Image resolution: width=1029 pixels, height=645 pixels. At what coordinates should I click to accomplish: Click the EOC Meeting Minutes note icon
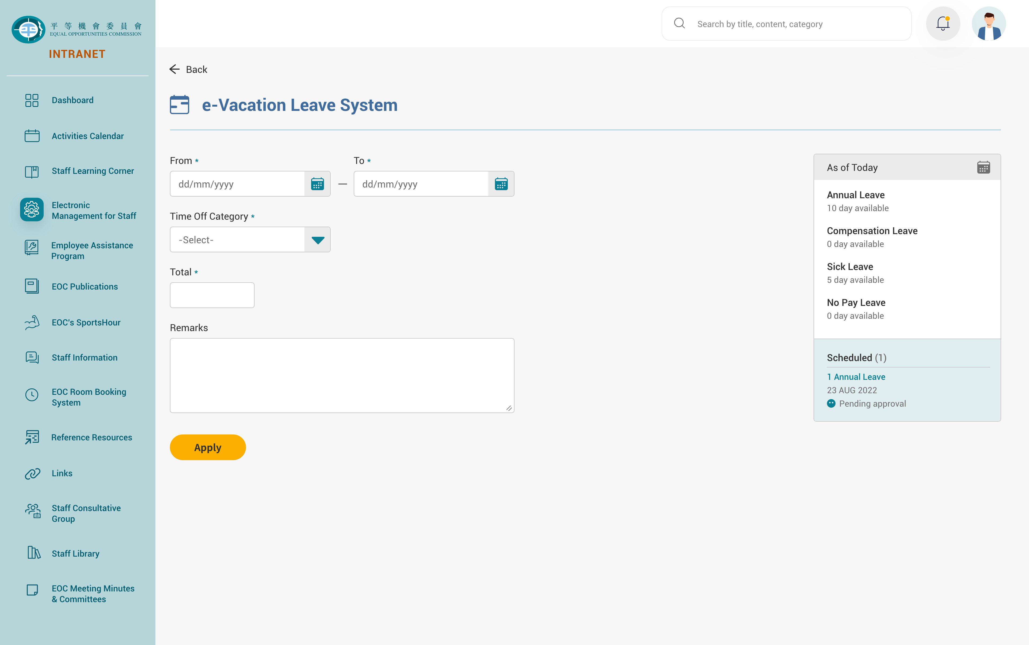(32, 590)
